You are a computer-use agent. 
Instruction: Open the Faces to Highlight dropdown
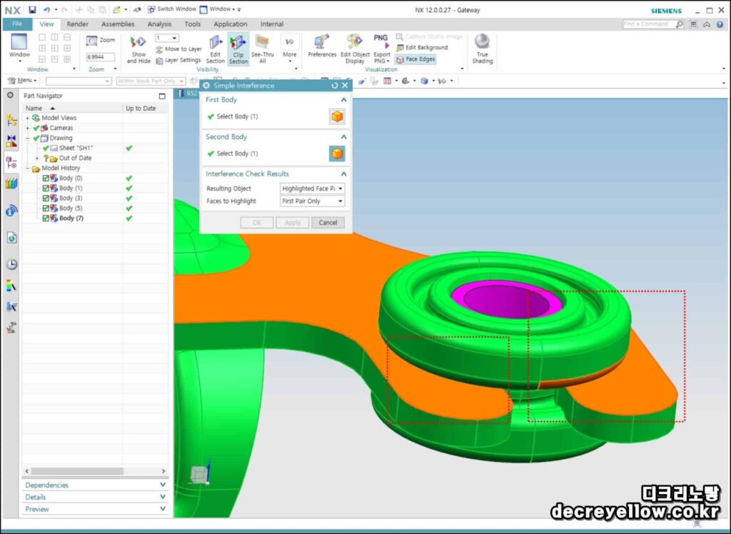[313, 201]
